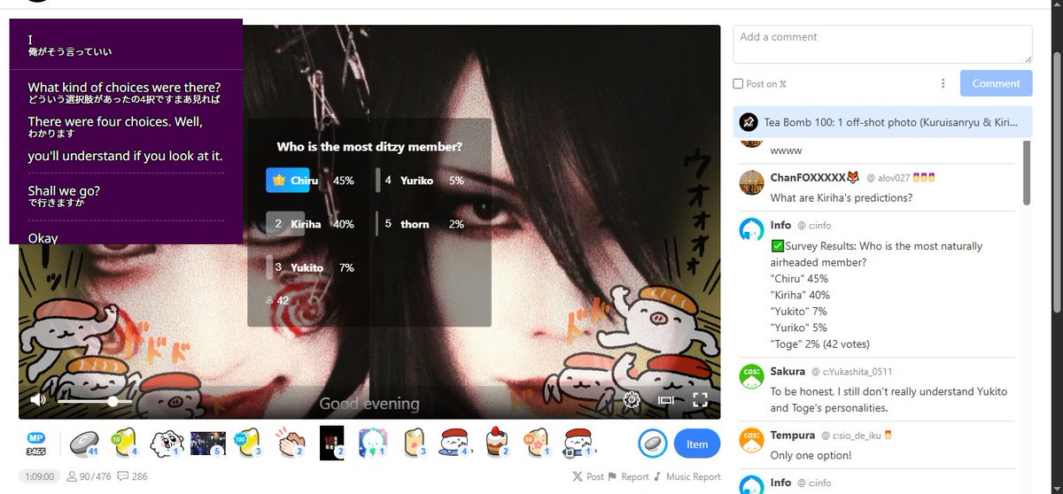Image resolution: width=1063 pixels, height=494 pixels.
Task: Open ChanFOXXXXX's avatar
Action: [x=752, y=183]
